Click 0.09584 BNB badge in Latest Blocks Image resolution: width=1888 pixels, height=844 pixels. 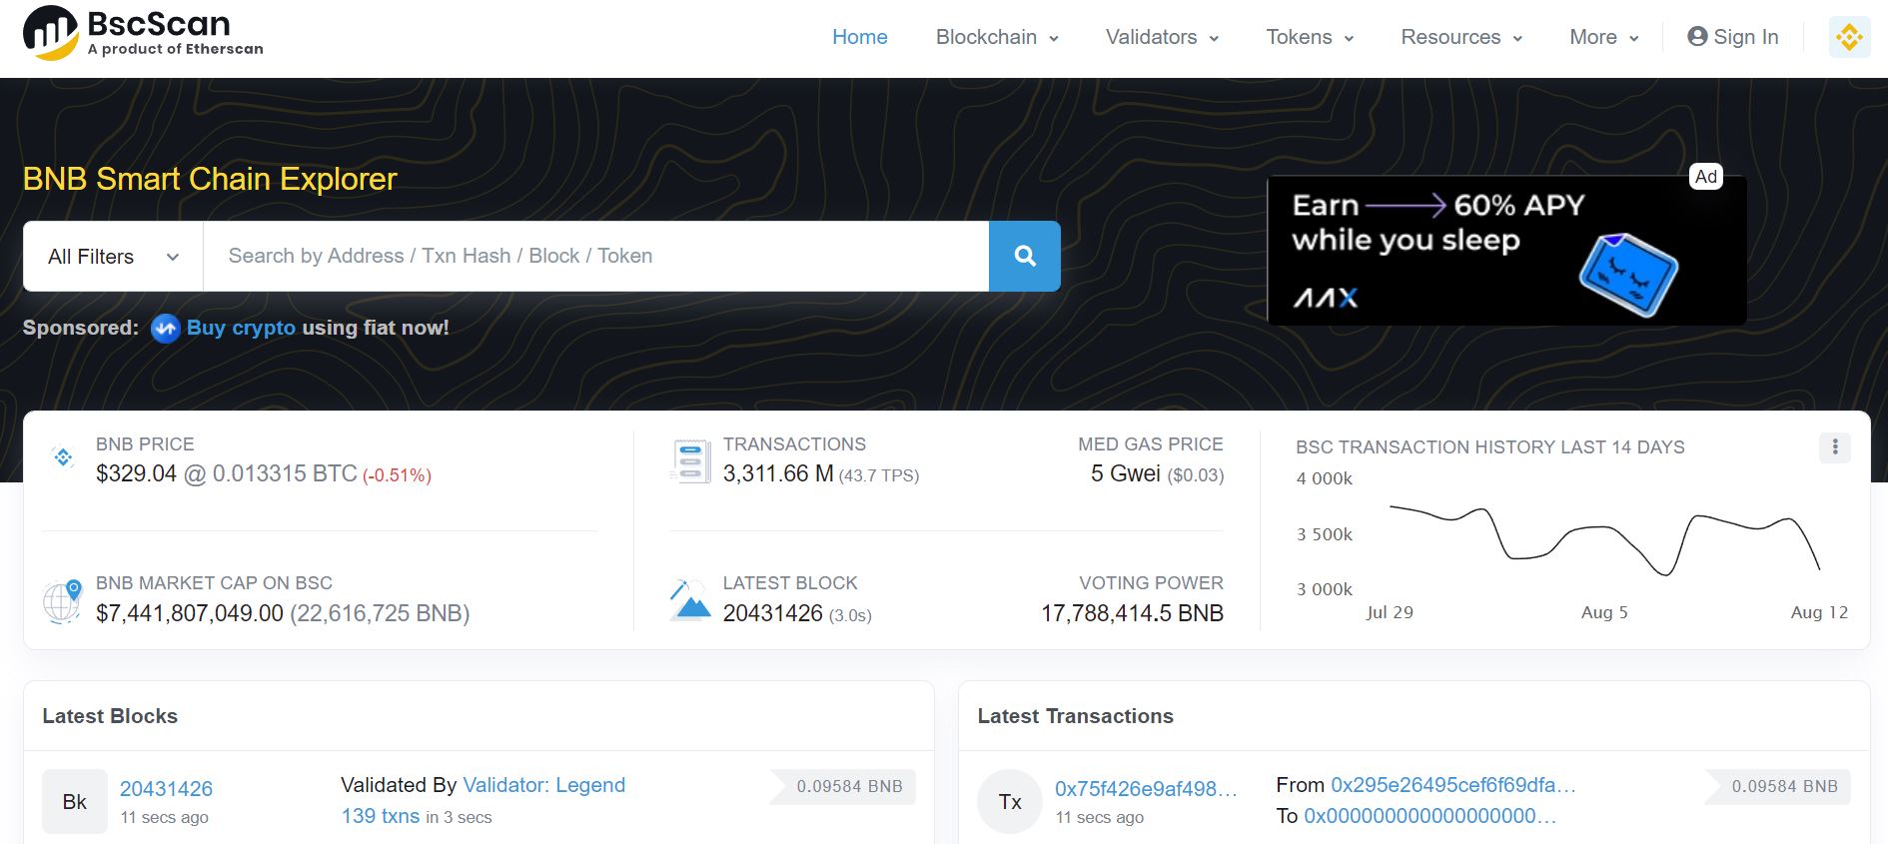(x=843, y=787)
